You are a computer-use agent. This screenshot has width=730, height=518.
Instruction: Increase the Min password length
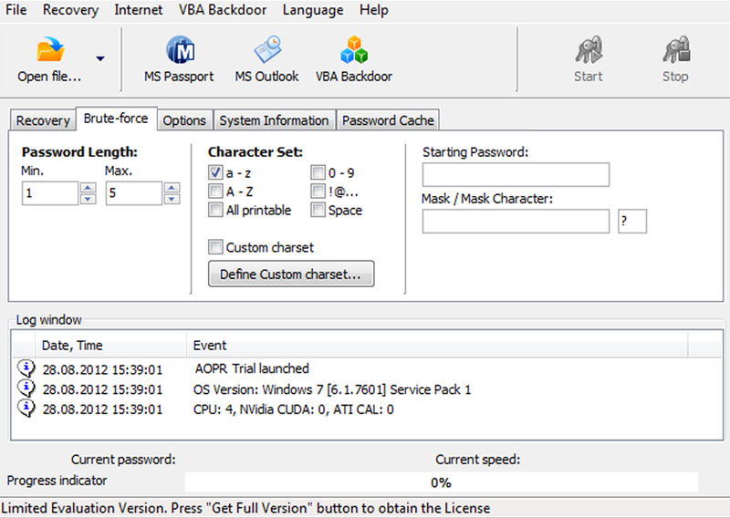click(x=88, y=187)
